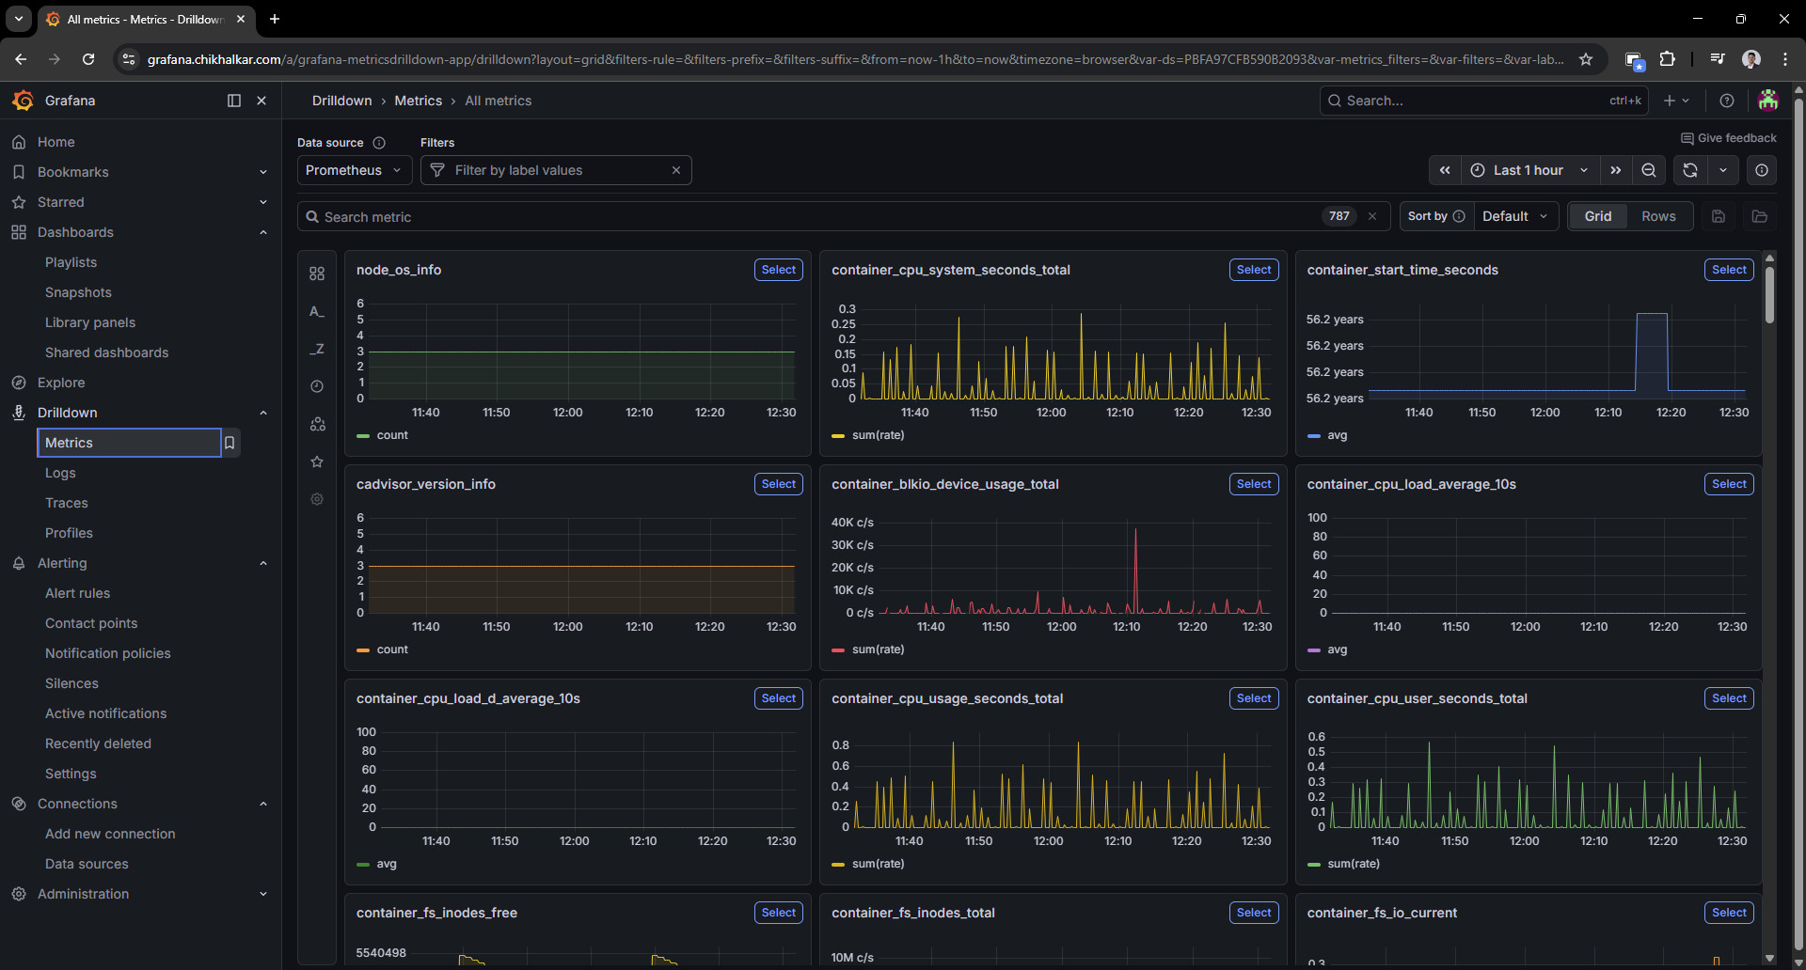
Task: Open the metrics sidebar settings gear icon
Action: (x=317, y=499)
